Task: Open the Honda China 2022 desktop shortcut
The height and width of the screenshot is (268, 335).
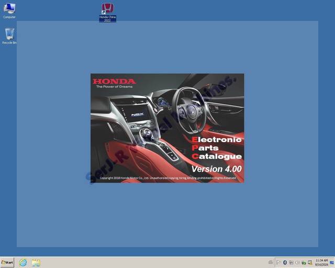Action: [107, 13]
